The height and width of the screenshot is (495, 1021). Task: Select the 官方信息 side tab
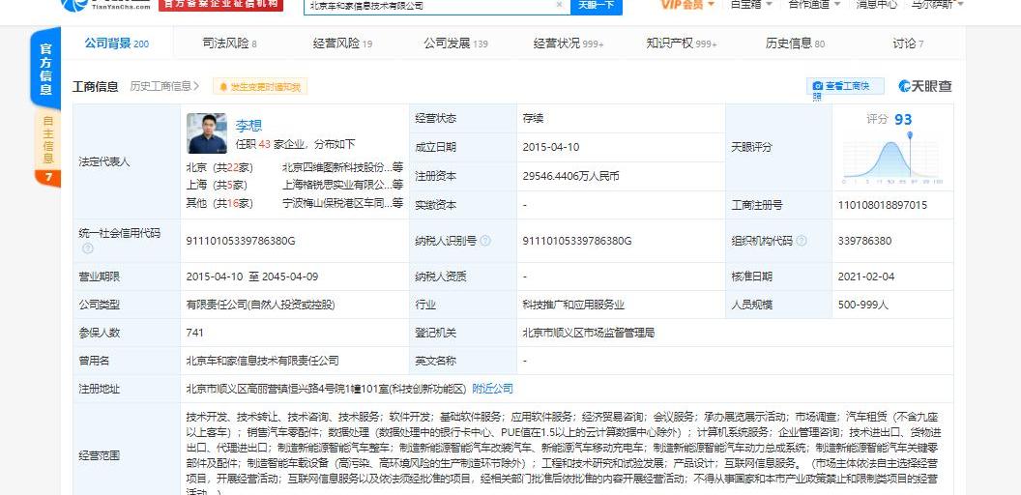coord(45,69)
